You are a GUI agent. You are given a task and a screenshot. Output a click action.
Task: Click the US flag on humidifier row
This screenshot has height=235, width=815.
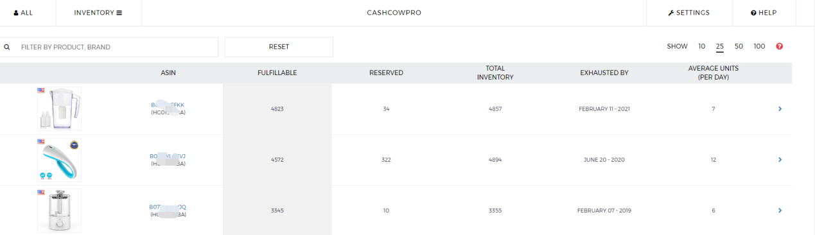tap(41, 192)
